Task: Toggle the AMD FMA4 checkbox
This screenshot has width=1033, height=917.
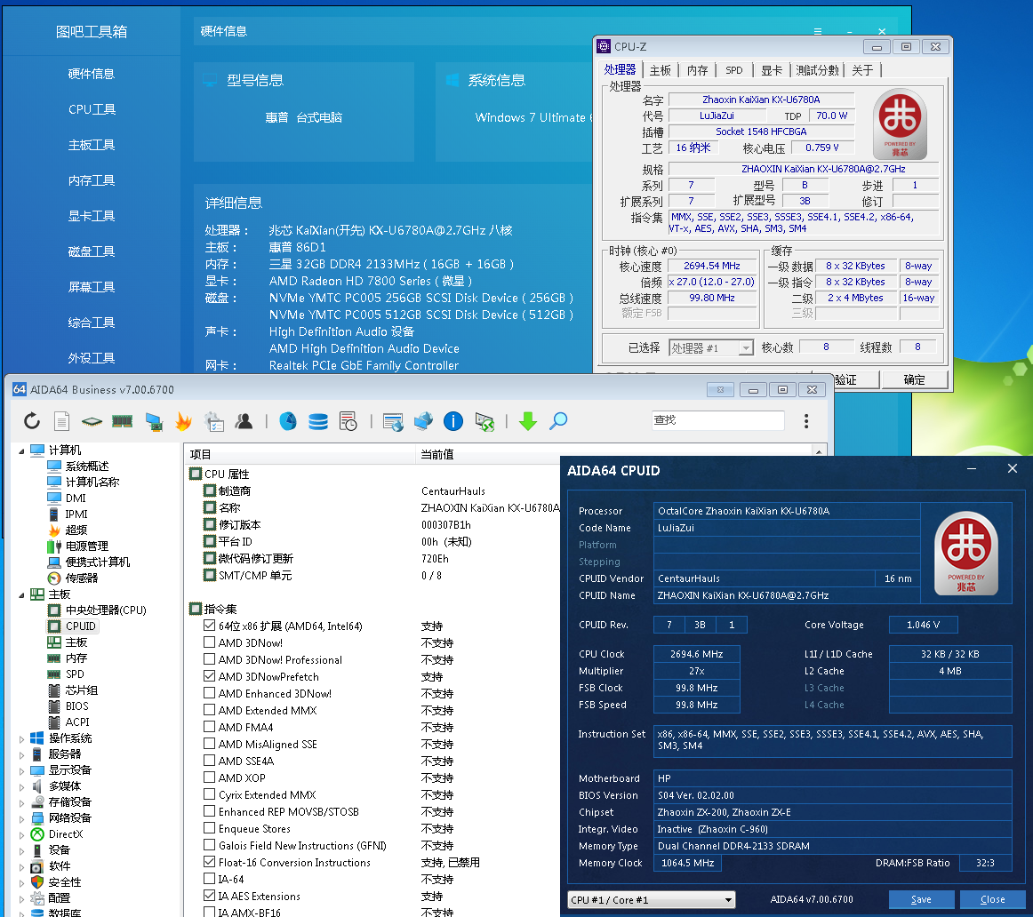Action: pos(210,727)
